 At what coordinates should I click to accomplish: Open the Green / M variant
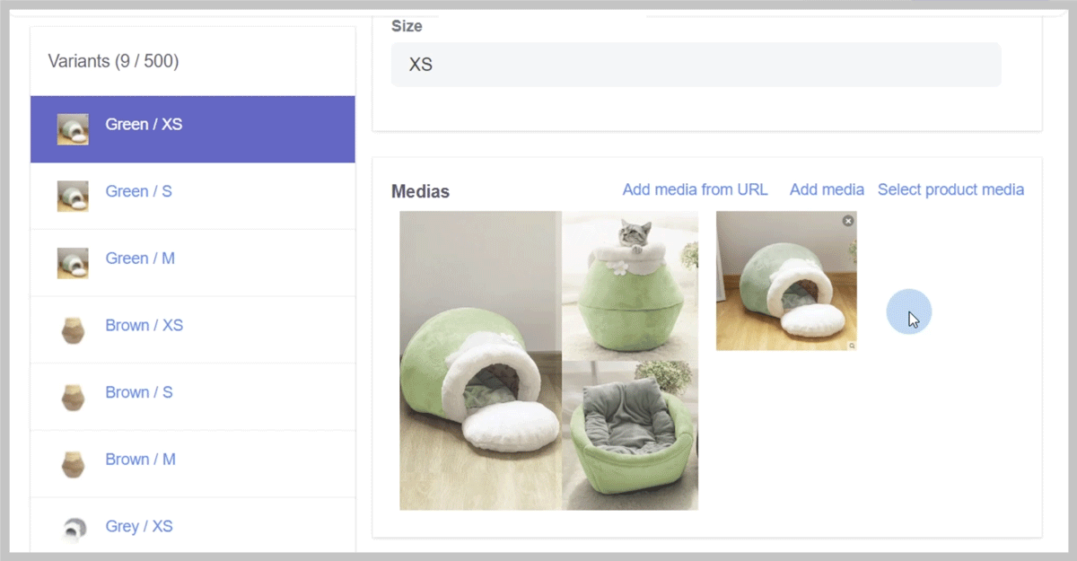(x=140, y=259)
